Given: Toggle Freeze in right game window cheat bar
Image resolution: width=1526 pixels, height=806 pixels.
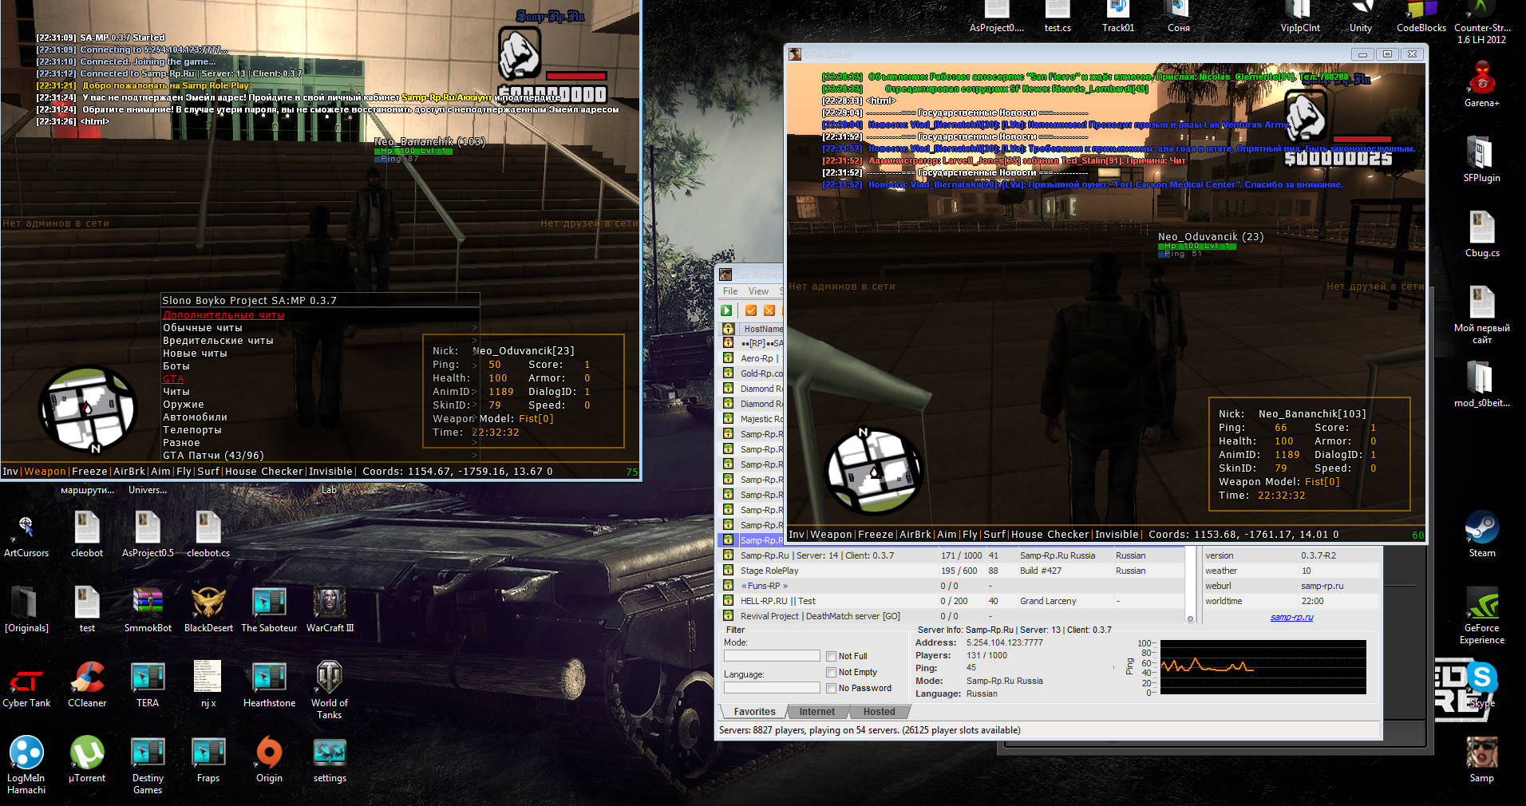Looking at the screenshot, I should coord(876,535).
